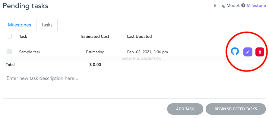Expand SHOW TASK DESCRIPTION bar
The image size is (269, 118).
point(141,59)
